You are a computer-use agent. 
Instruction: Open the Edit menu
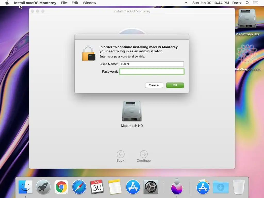75,3
